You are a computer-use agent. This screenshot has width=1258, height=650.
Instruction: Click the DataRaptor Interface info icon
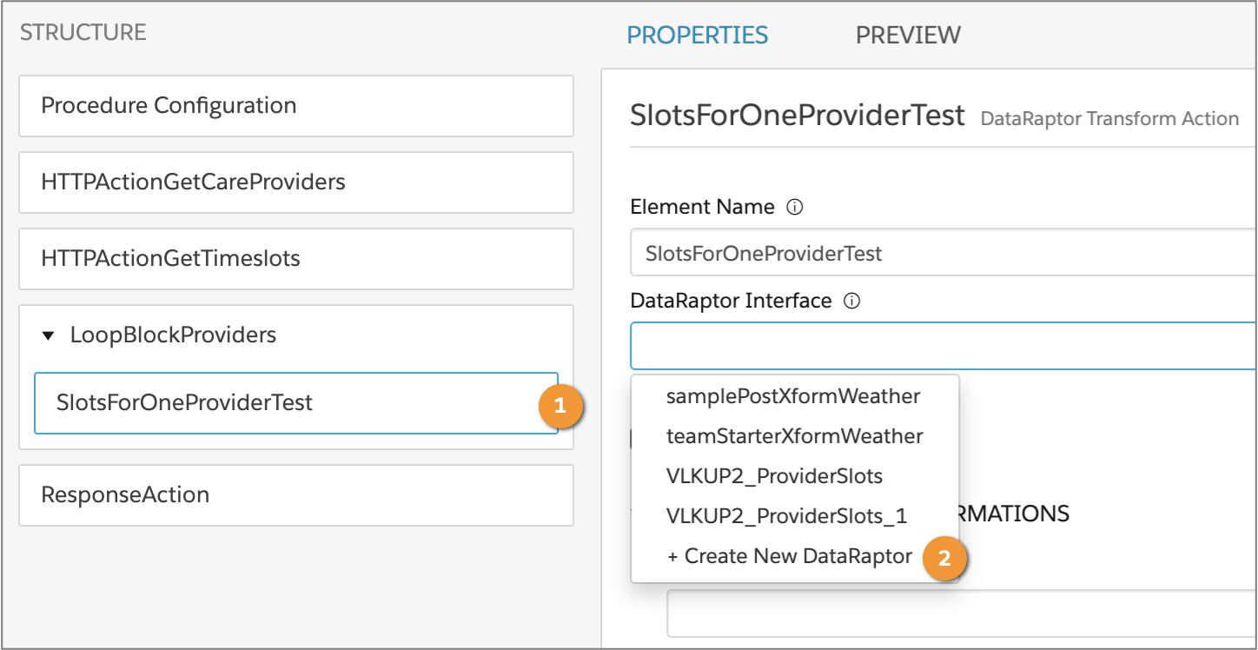pos(852,301)
